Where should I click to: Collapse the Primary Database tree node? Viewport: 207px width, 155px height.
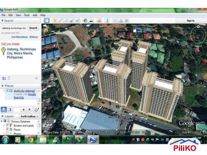2,121
